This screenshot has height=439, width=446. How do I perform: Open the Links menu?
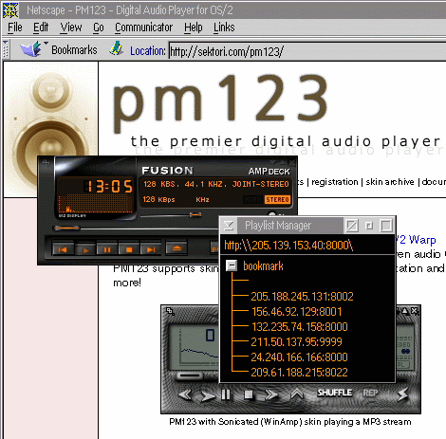pyautogui.click(x=224, y=27)
